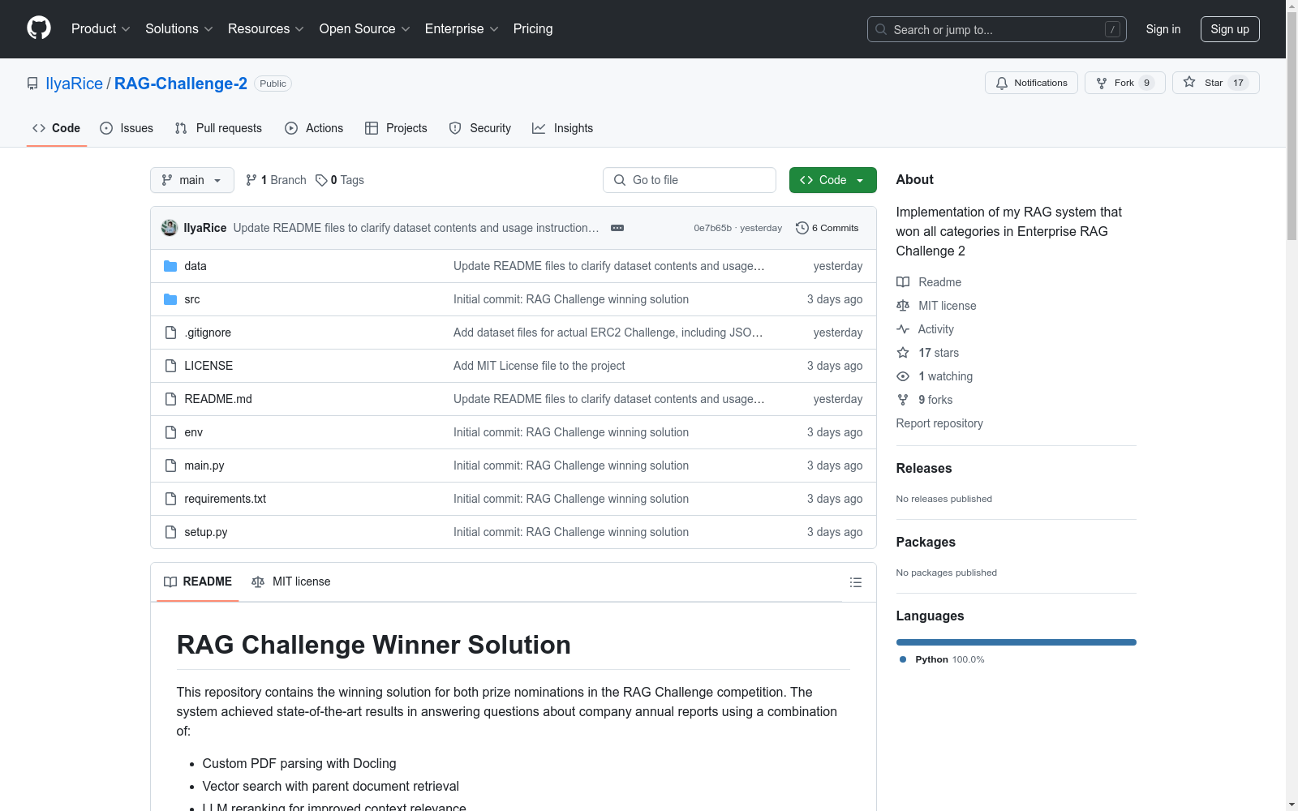This screenshot has height=811, width=1298.
Task: Expand the Solutions menu
Action: coord(179,29)
